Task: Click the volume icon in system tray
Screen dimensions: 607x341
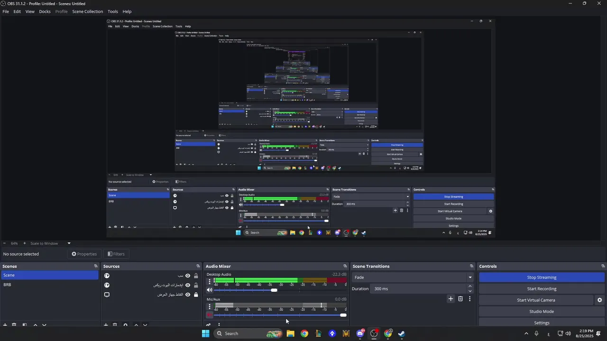Action: click(568, 333)
